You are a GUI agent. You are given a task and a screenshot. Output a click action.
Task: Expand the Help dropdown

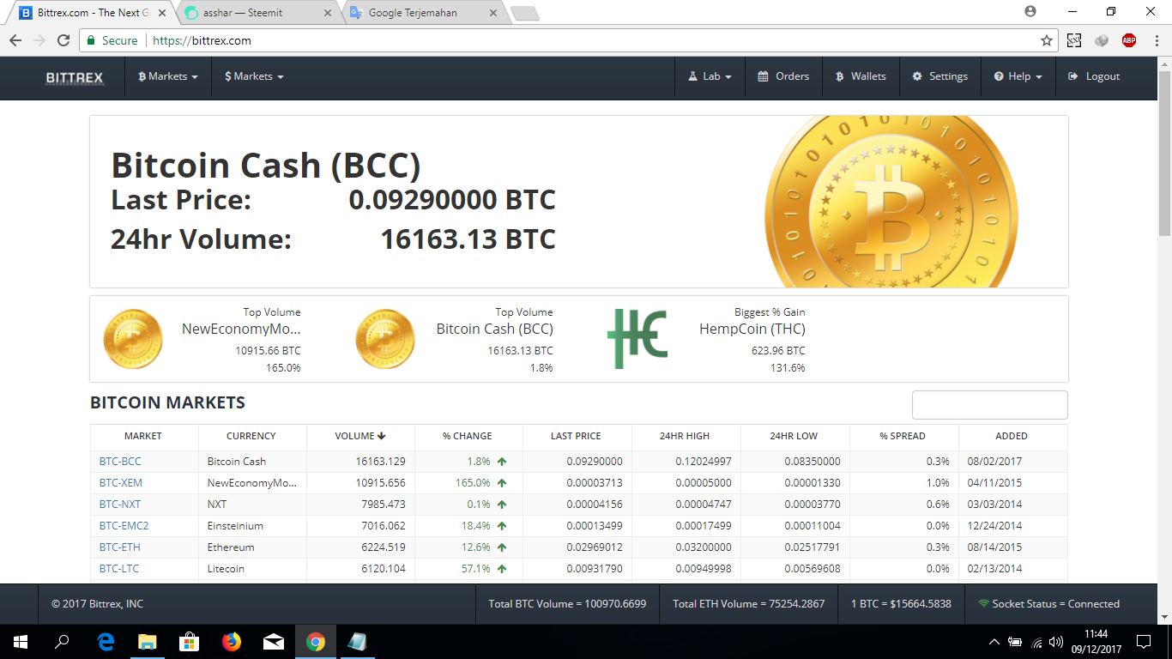[1018, 76]
